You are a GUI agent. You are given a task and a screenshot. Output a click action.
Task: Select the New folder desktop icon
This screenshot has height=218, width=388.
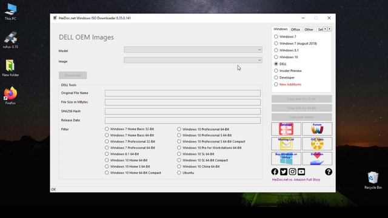(10, 68)
